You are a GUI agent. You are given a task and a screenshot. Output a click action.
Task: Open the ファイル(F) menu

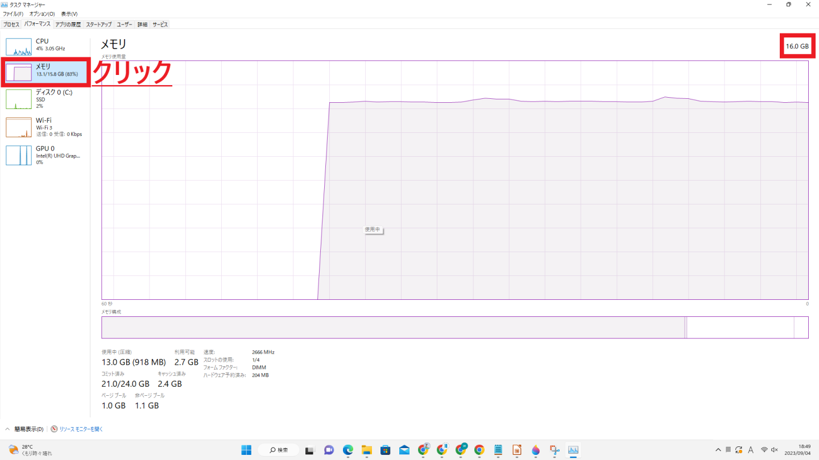click(x=13, y=14)
